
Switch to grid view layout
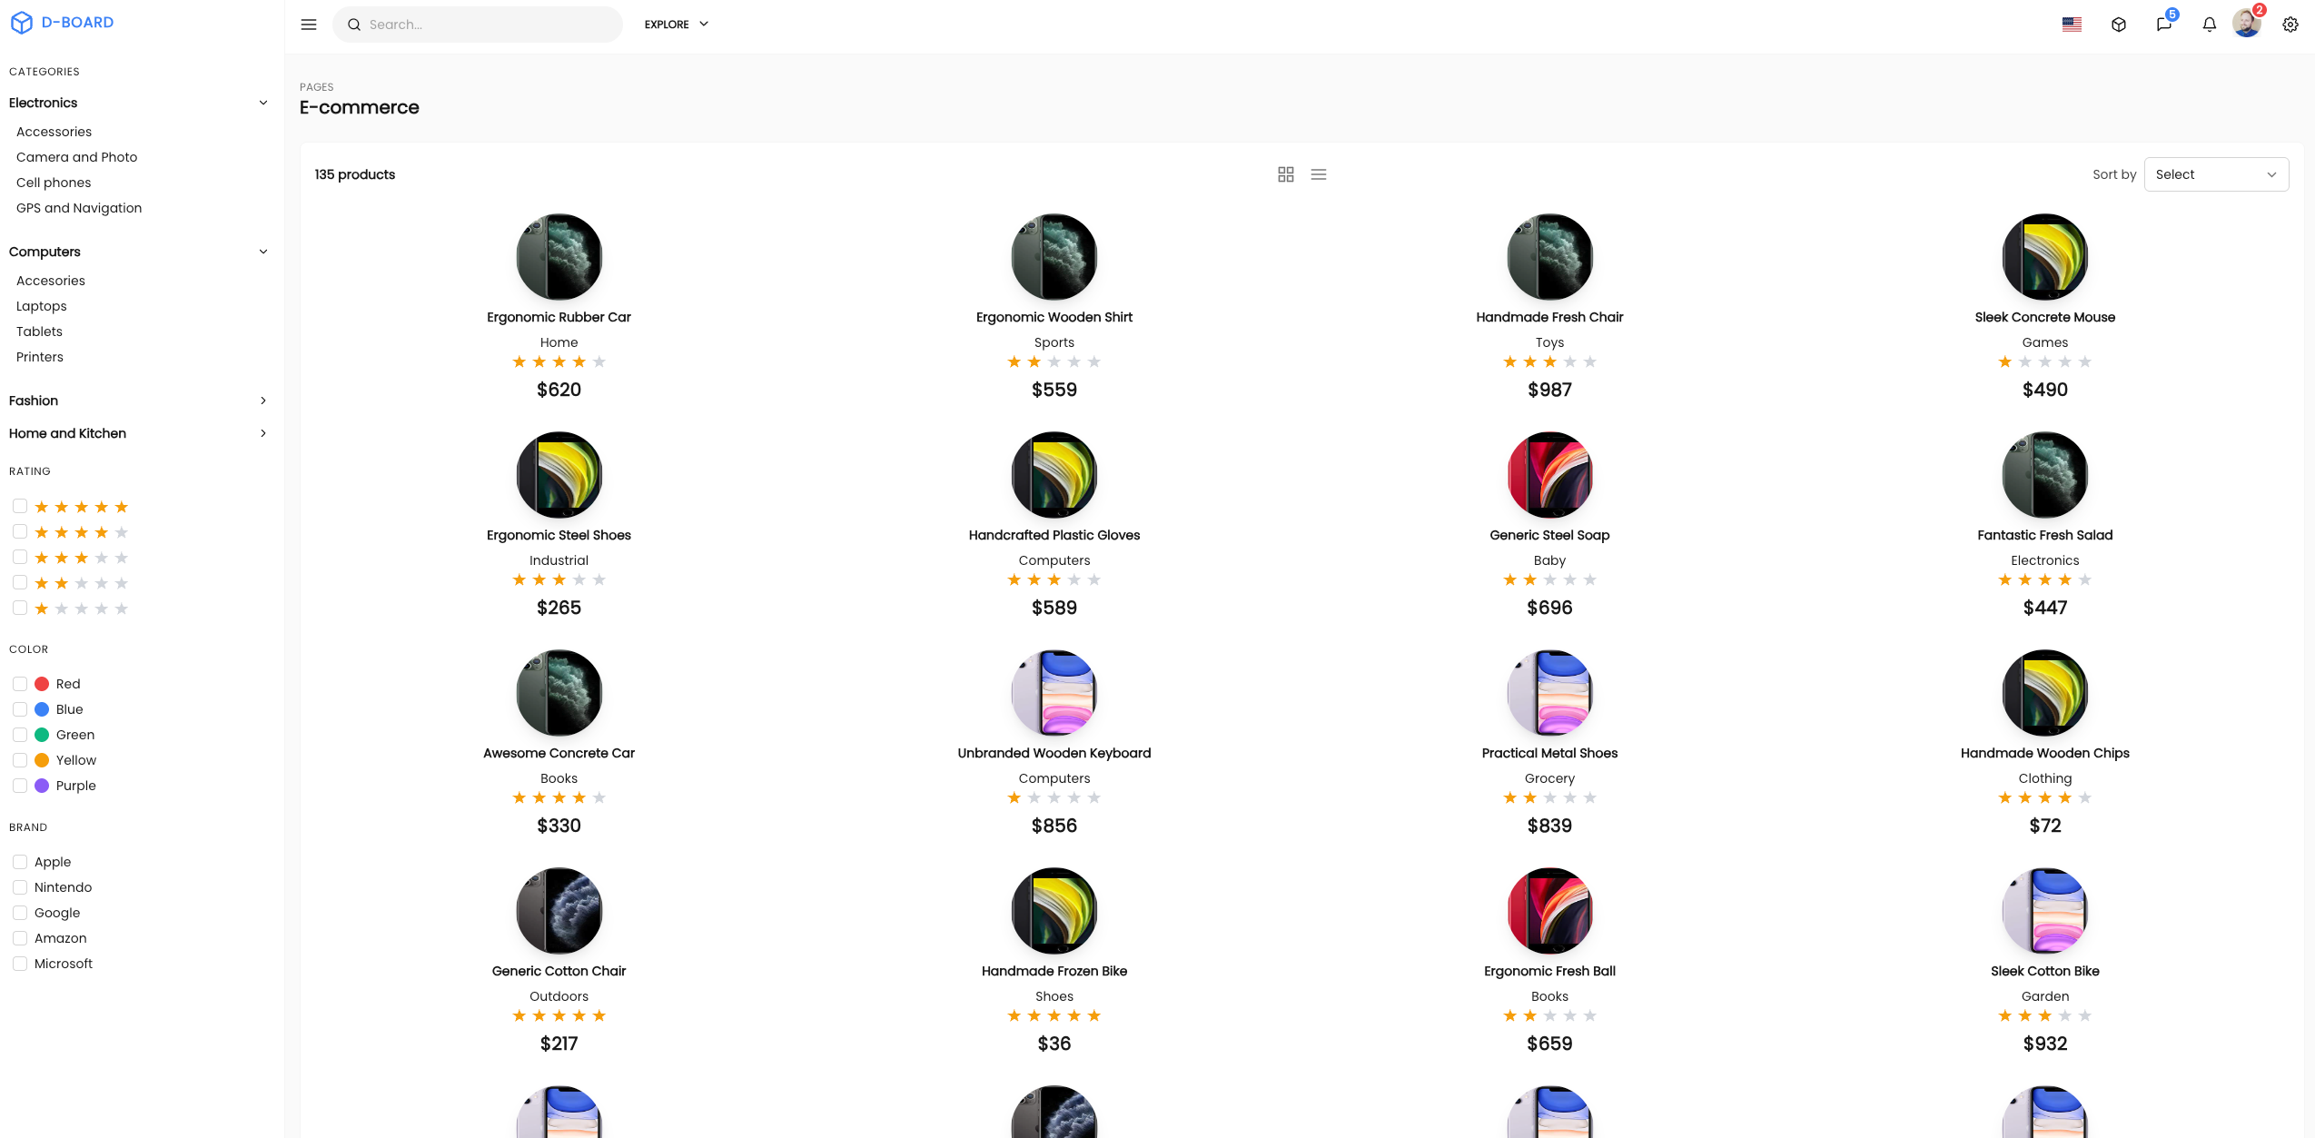click(1286, 174)
